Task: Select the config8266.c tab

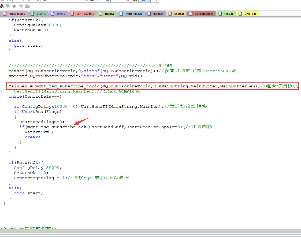Action: 82,14
